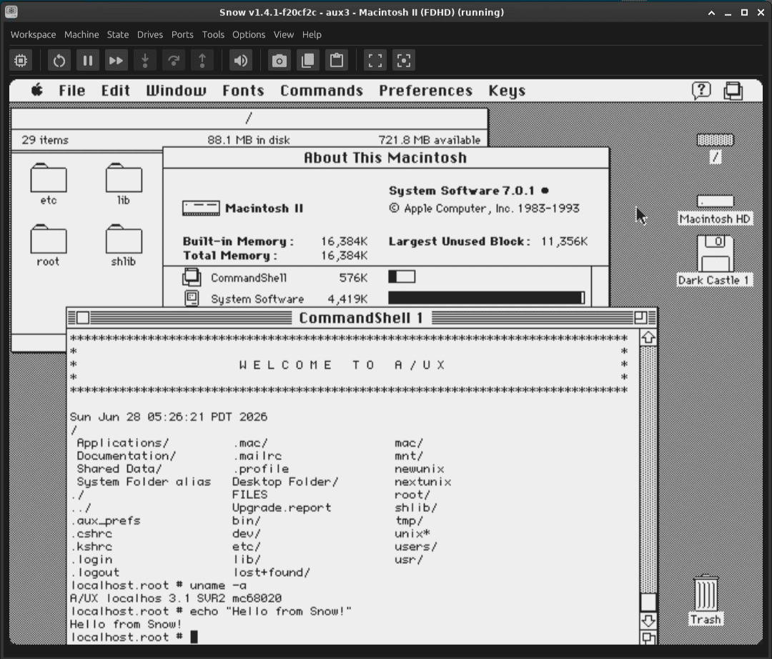
Task: Click the System Software icon in memory list
Action: (192, 298)
